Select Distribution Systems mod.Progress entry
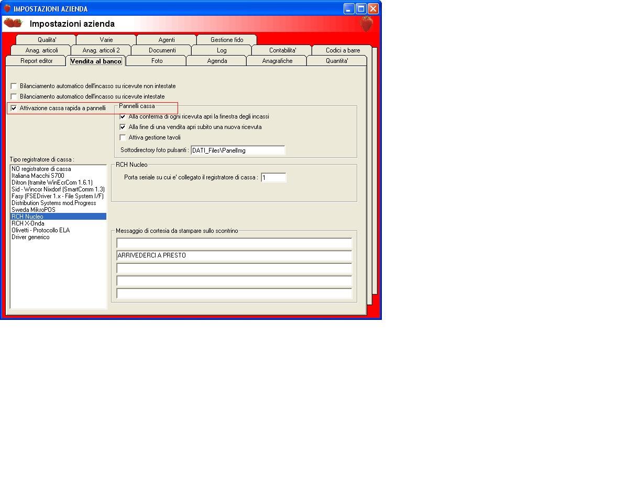Viewport: 638px width, 483px height. [x=58, y=203]
